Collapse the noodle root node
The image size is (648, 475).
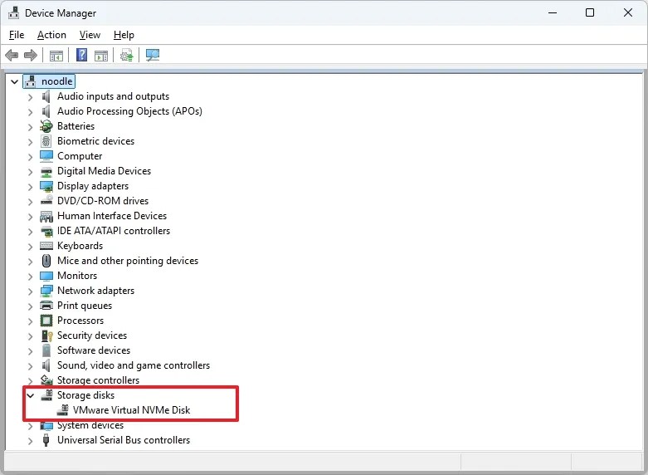click(x=14, y=82)
